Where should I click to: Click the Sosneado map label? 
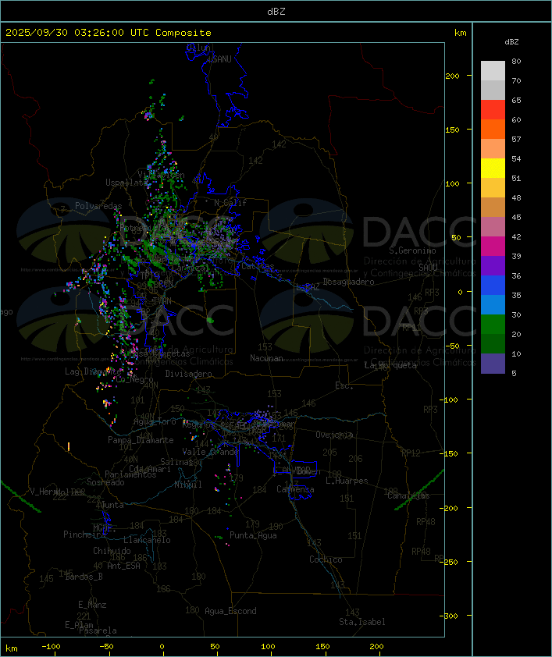105,482
